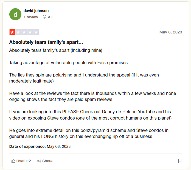191x170 pixels.
Task: Open the '1 review' count link
Action: pyautogui.click(x=31, y=17)
